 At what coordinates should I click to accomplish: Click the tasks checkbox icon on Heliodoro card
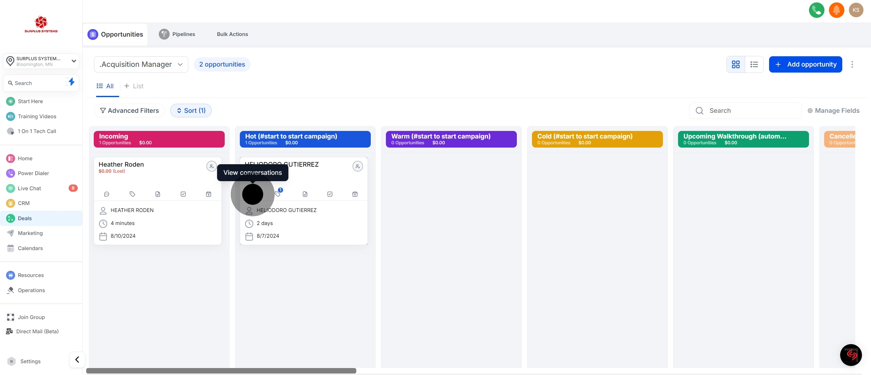[x=330, y=194]
